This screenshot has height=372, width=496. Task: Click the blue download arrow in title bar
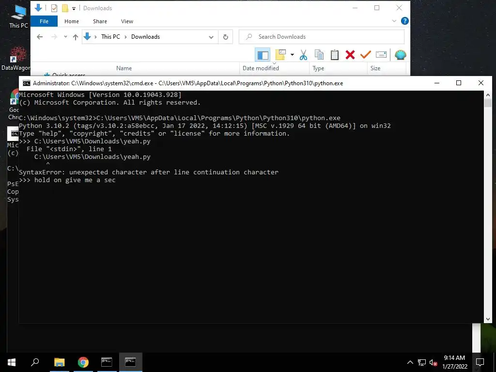click(x=38, y=8)
